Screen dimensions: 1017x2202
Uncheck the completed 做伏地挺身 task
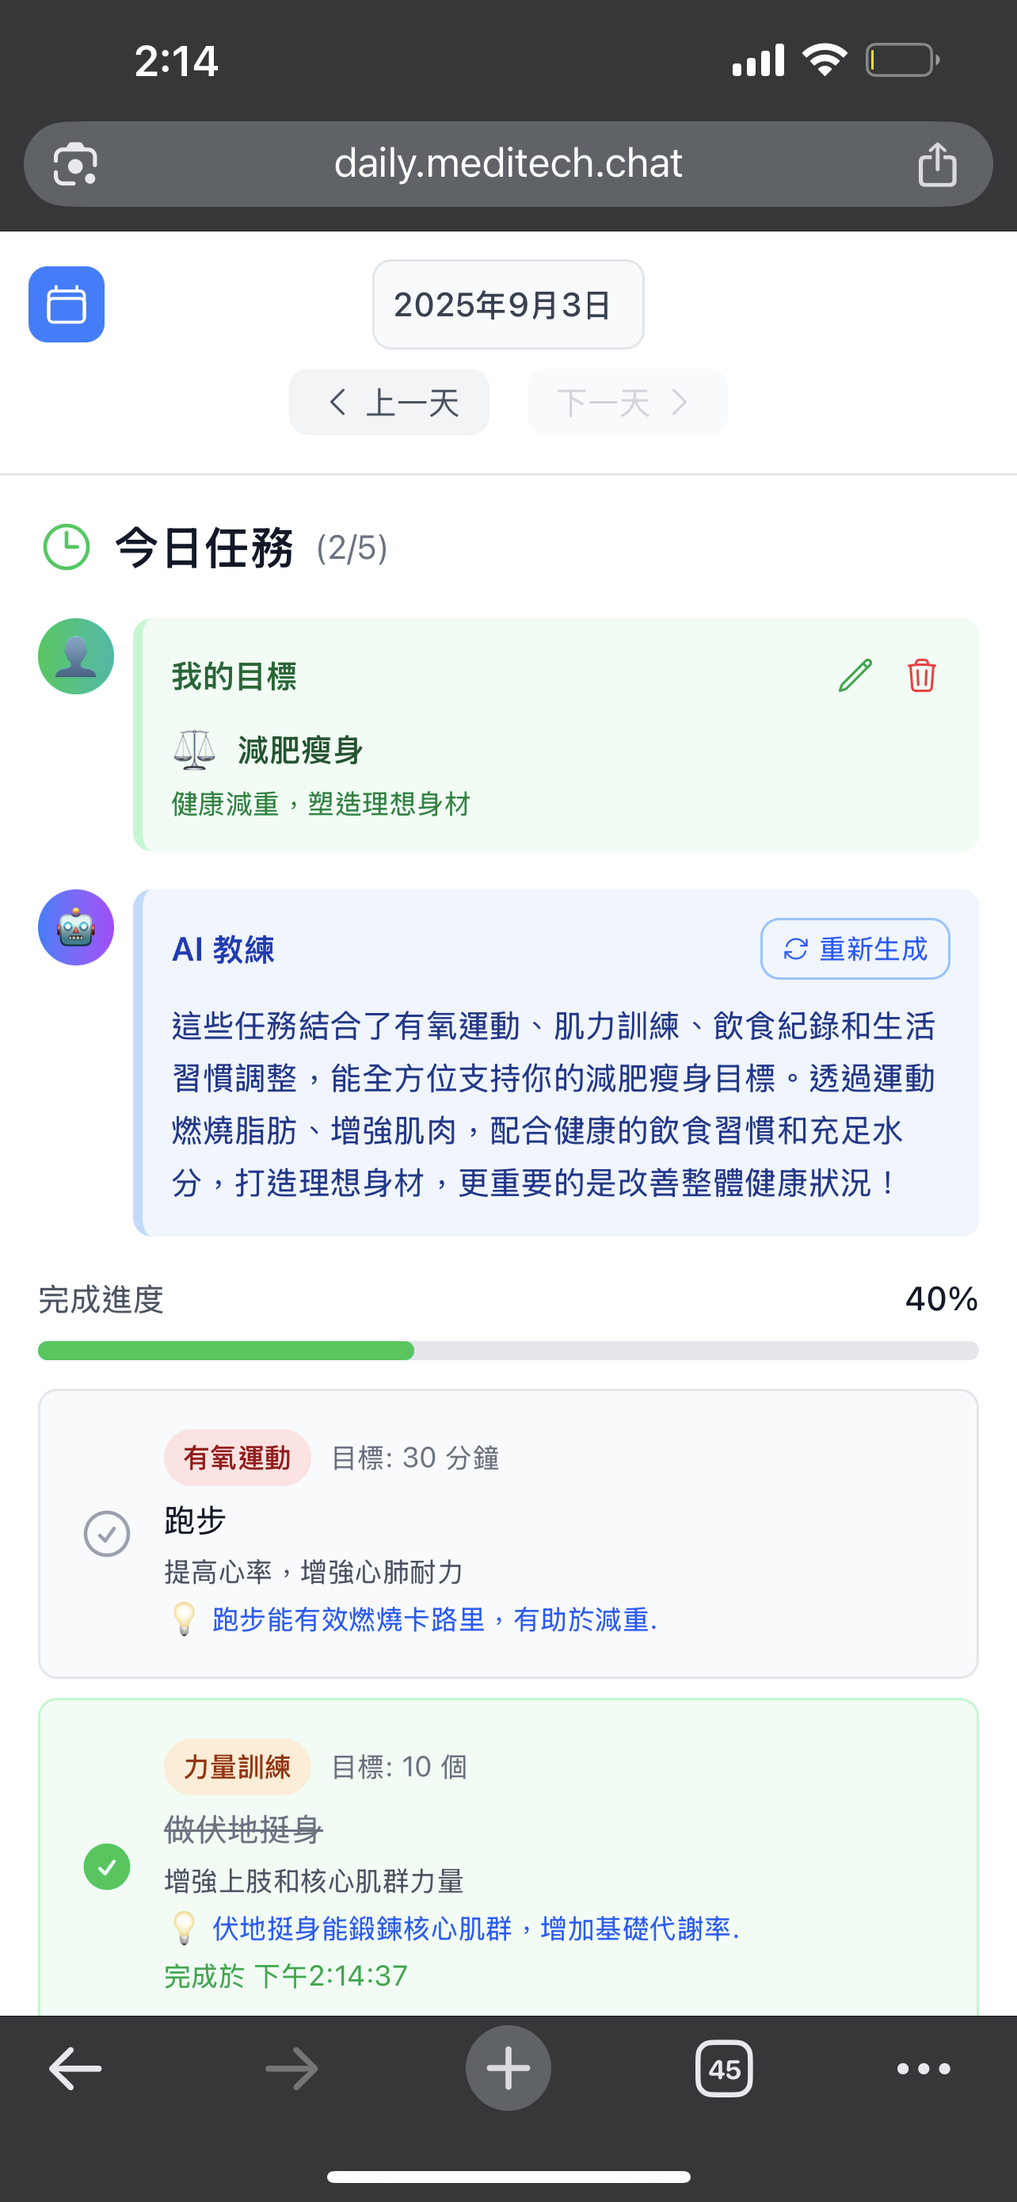coord(107,1866)
